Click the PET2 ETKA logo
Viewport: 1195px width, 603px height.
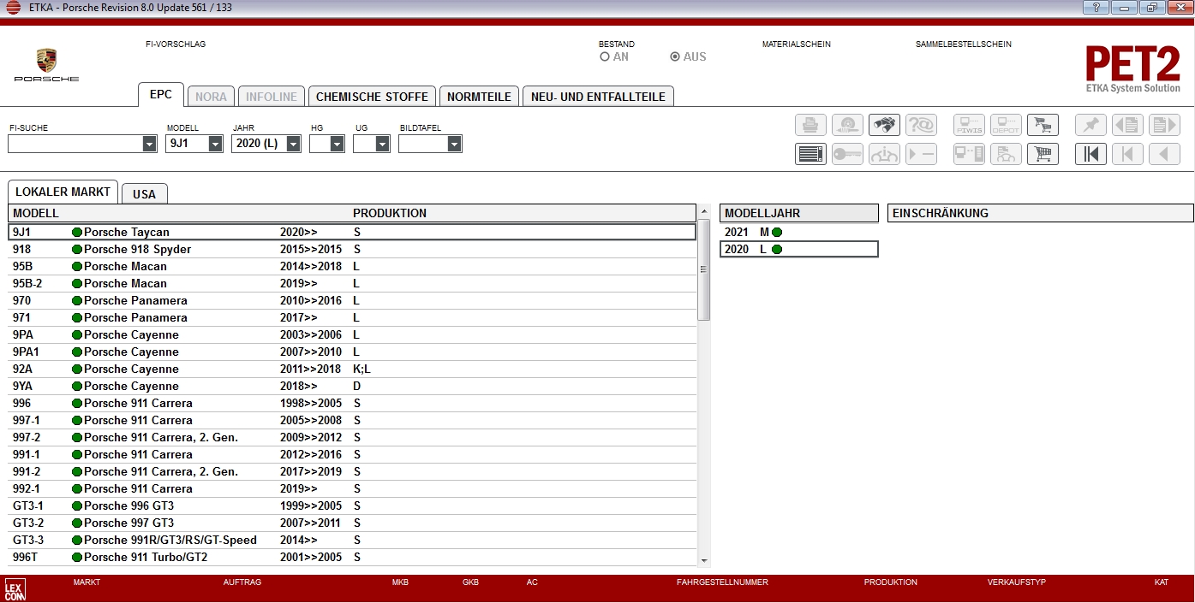(x=1132, y=69)
